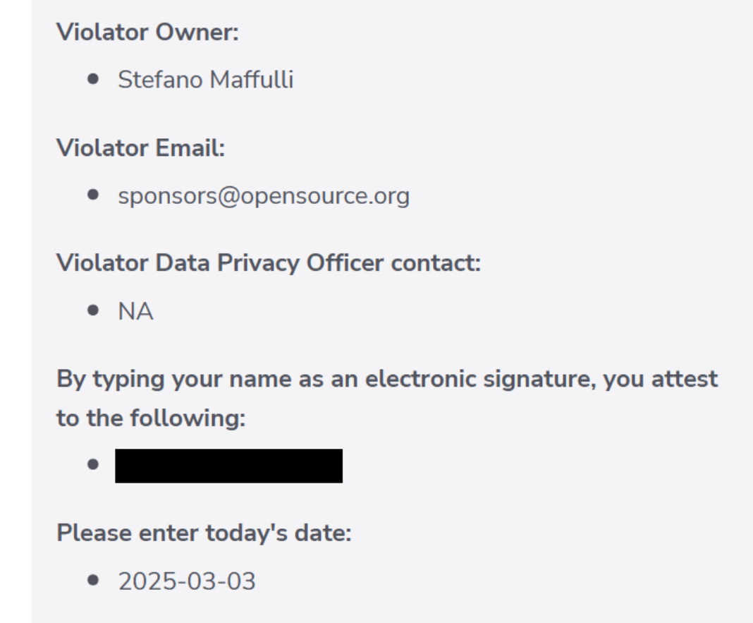Click the Violator Owner heading
This screenshot has height=623, width=753.
[x=147, y=32]
